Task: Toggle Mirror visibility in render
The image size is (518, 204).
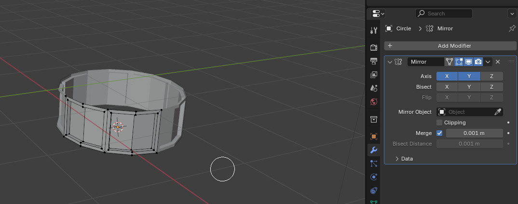Action: [x=478, y=62]
